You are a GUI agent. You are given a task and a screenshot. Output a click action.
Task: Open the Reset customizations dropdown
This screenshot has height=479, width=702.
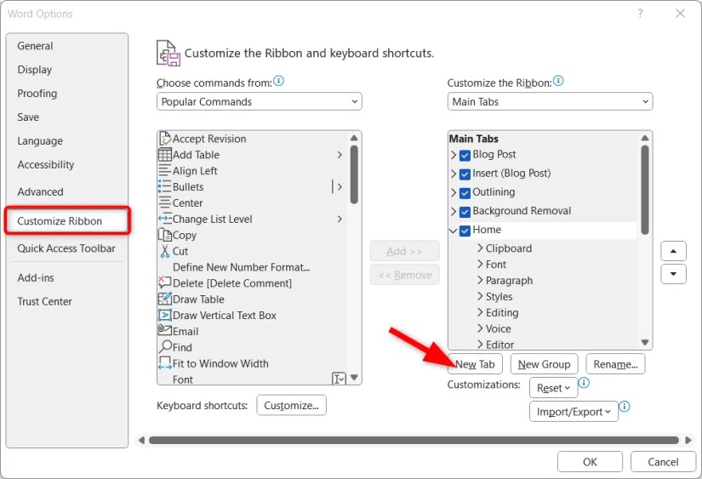(553, 388)
